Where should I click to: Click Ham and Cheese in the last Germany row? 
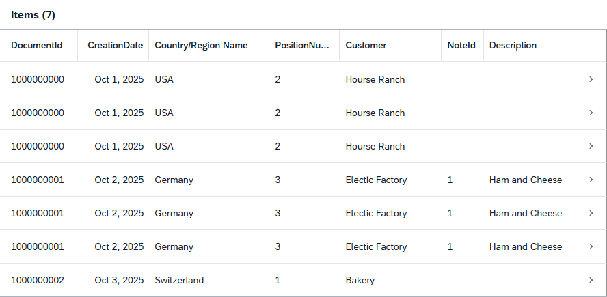coord(526,246)
